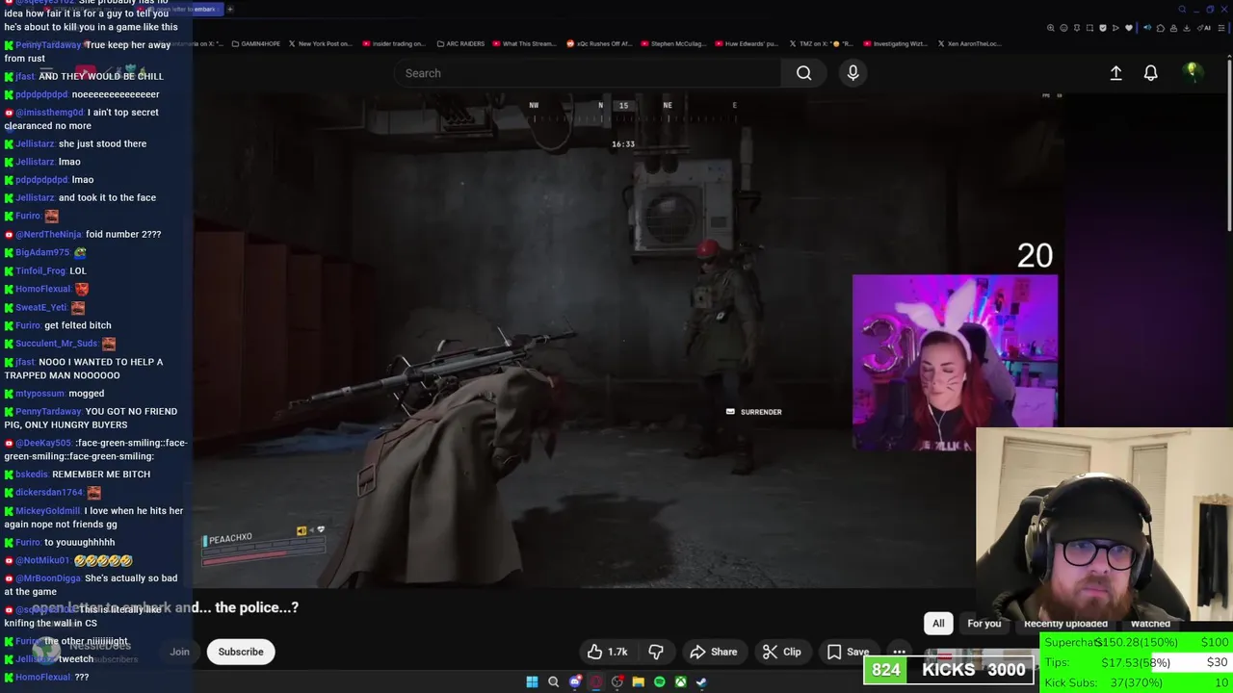The width and height of the screenshot is (1233, 693).
Task: Open the ad blocker shield icon
Action: [1103, 28]
